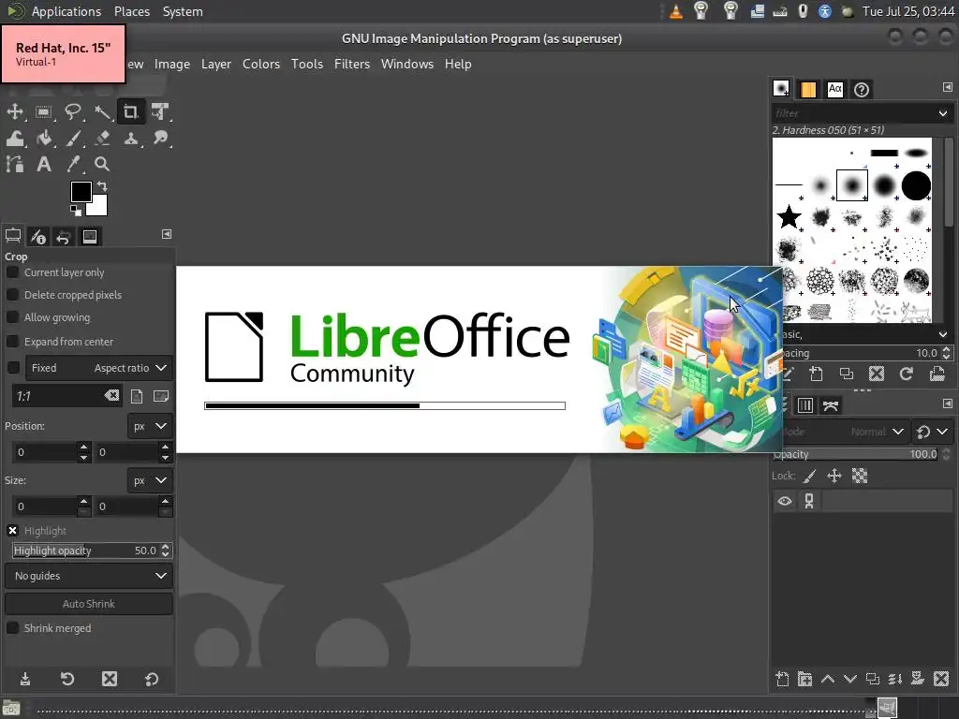Select the Warp Transform tool
This screenshot has width=959, height=719.
[15, 139]
